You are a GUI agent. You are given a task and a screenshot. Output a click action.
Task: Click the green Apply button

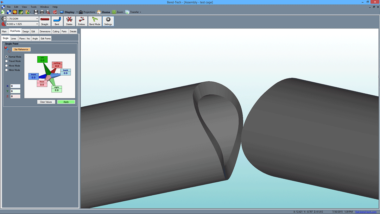click(66, 102)
